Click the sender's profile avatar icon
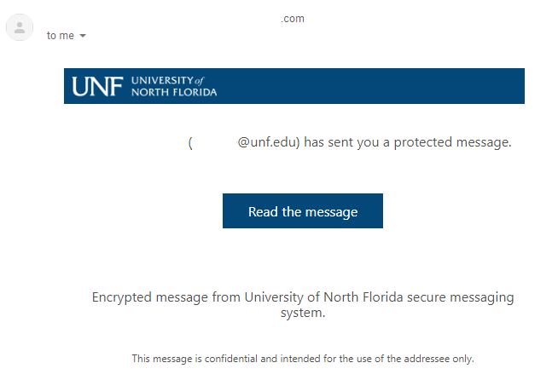The width and height of the screenshot is (558, 380). pyautogui.click(x=20, y=27)
